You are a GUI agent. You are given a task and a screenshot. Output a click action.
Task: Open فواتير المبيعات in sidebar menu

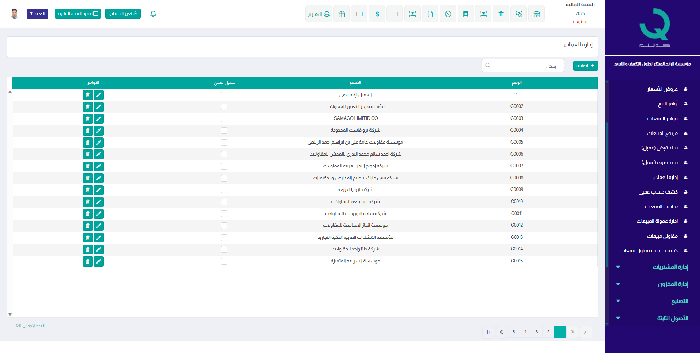(662, 118)
